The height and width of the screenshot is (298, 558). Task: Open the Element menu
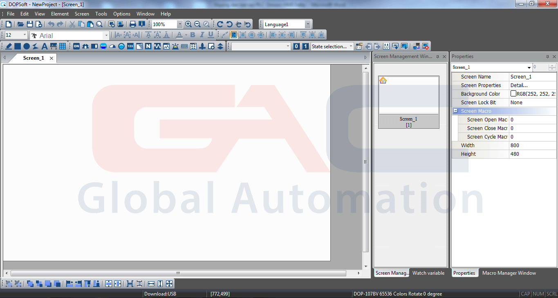[60, 13]
